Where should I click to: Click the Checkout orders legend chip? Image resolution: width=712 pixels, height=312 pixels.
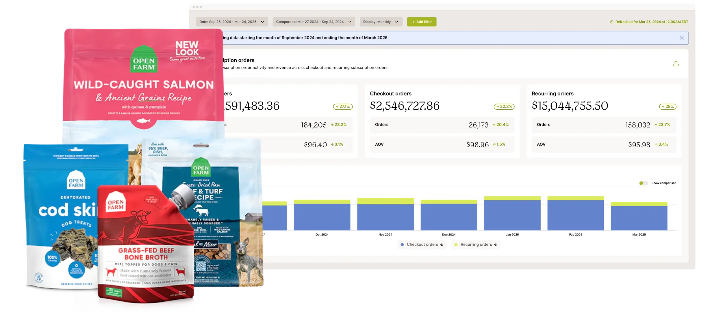pos(420,244)
